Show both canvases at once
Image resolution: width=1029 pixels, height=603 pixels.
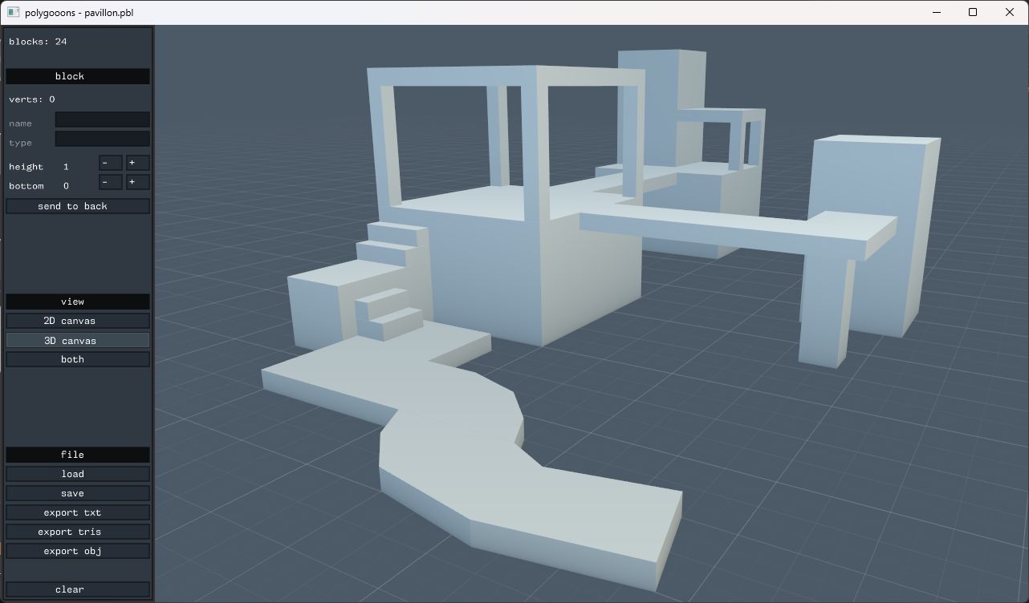78,359
